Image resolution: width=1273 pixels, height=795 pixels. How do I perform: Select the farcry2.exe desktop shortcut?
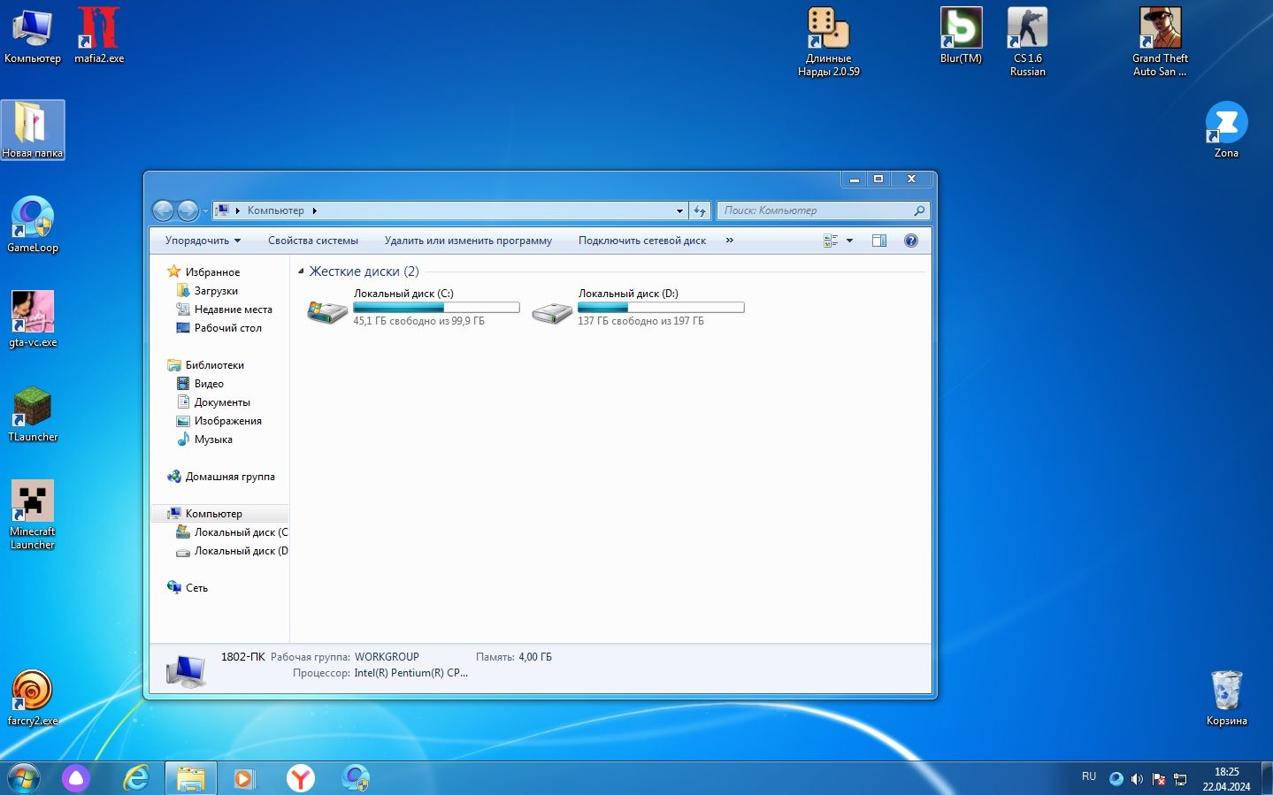(x=33, y=698)
